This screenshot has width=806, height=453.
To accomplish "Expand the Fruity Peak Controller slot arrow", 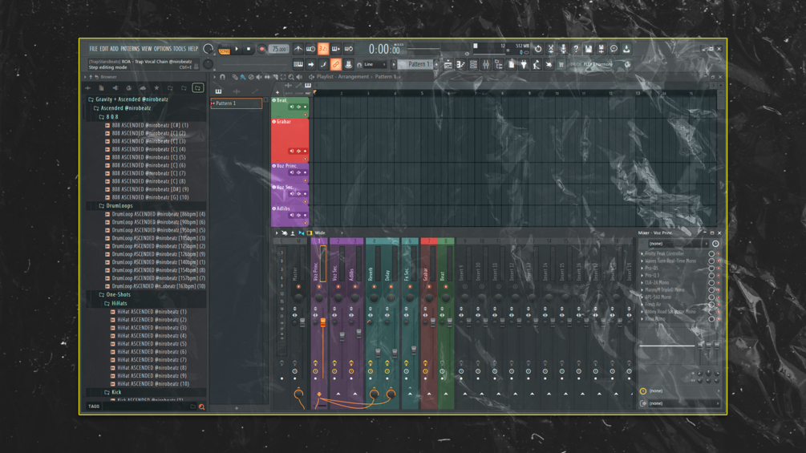I will pos(642,253).
